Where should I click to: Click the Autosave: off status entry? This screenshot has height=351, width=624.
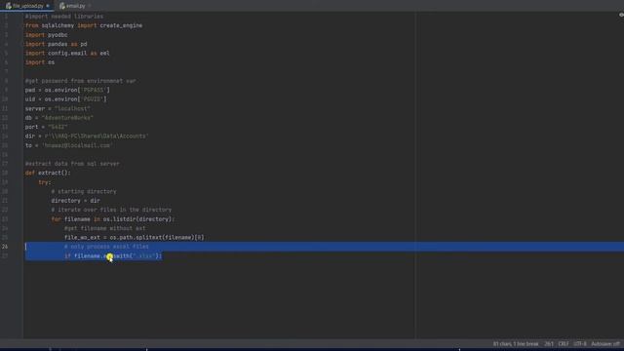click(604, 344)
